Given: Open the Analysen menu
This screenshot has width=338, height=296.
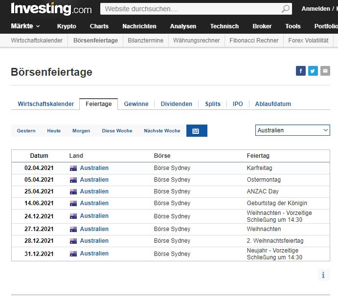Looking at the screenshot, I should point(183,26).
